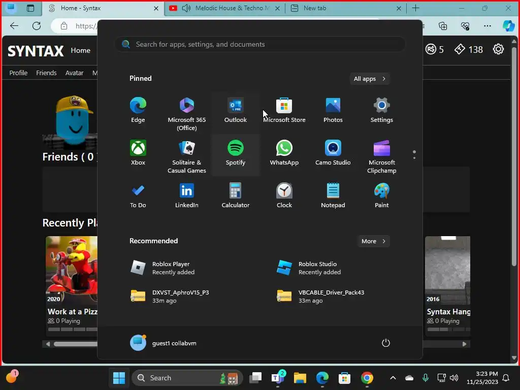Switch to Edge on the taskbar
Viewport: 520px width, 390px height.
click(322, 378)
